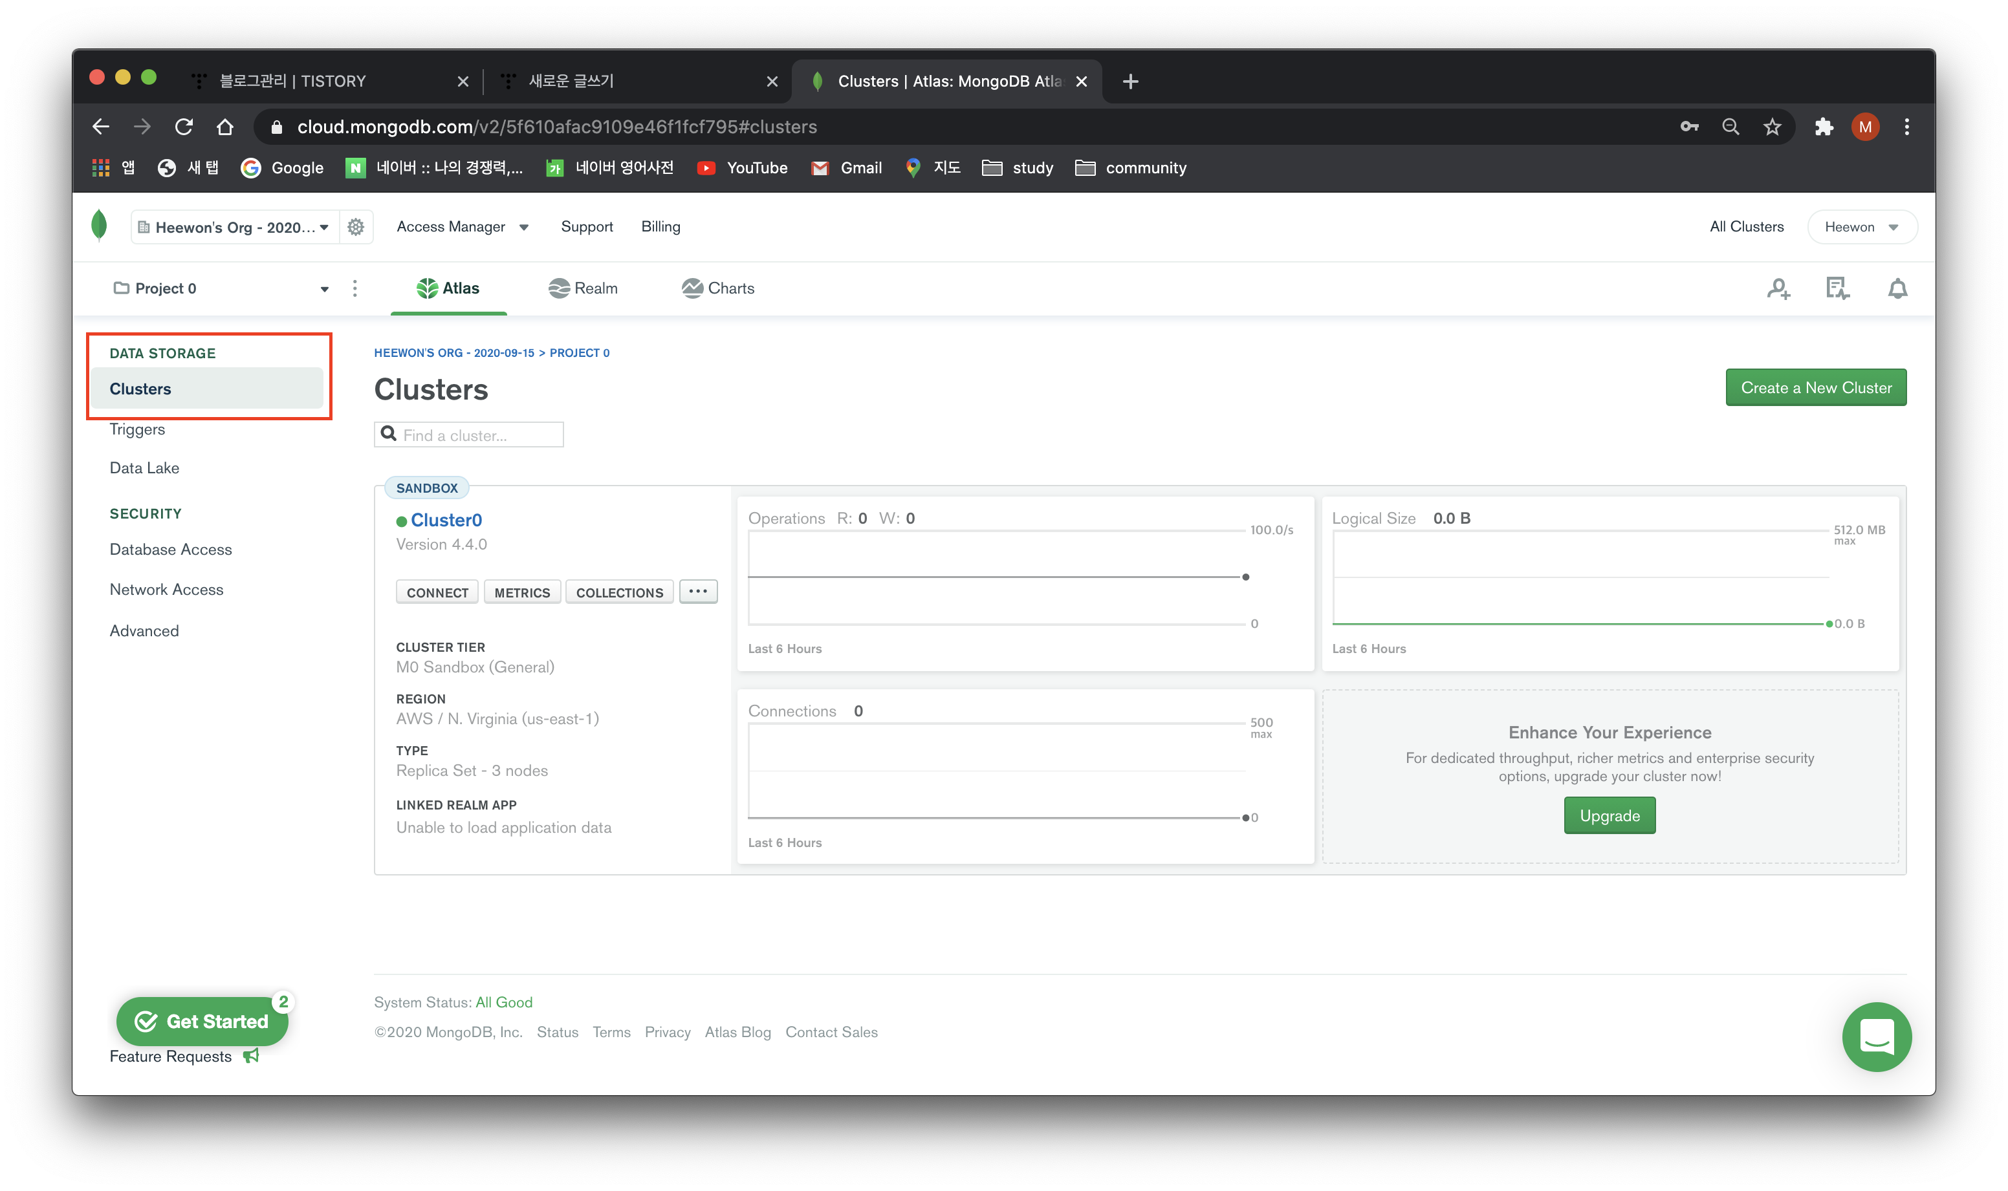
Task: Expand the Heewon user menu
Action: tap(1861, 227)
